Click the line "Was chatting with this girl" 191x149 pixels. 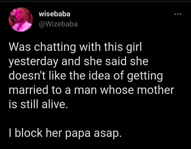76,48
